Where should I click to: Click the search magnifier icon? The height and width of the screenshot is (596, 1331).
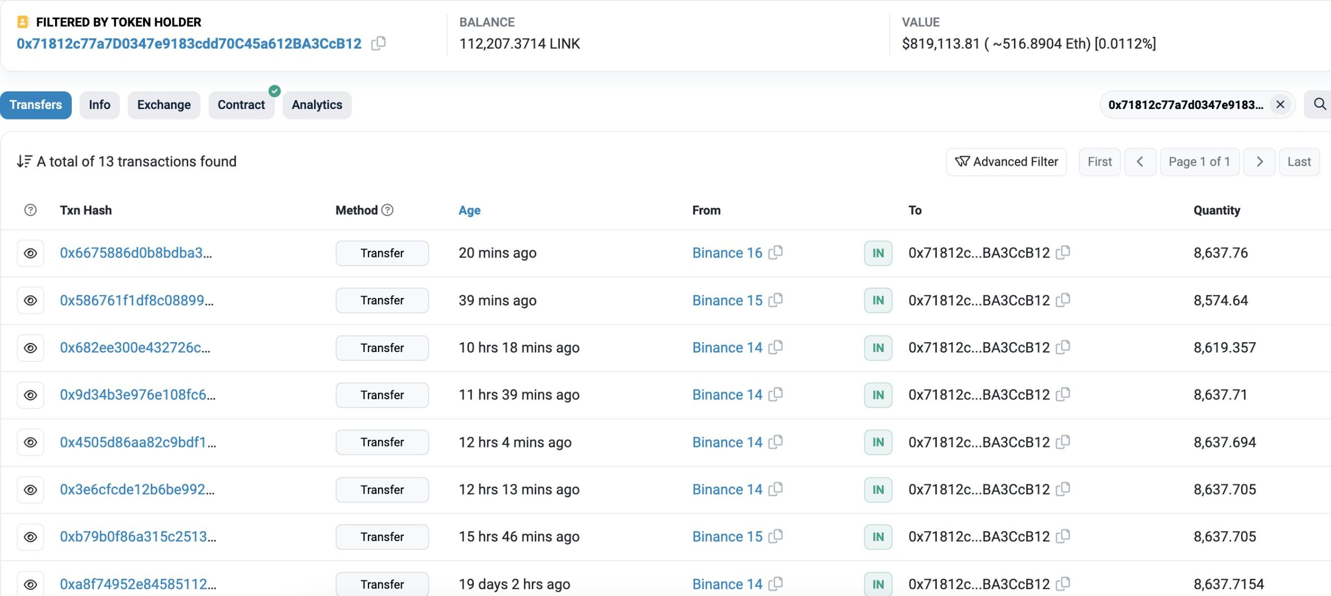[1320, 104]
